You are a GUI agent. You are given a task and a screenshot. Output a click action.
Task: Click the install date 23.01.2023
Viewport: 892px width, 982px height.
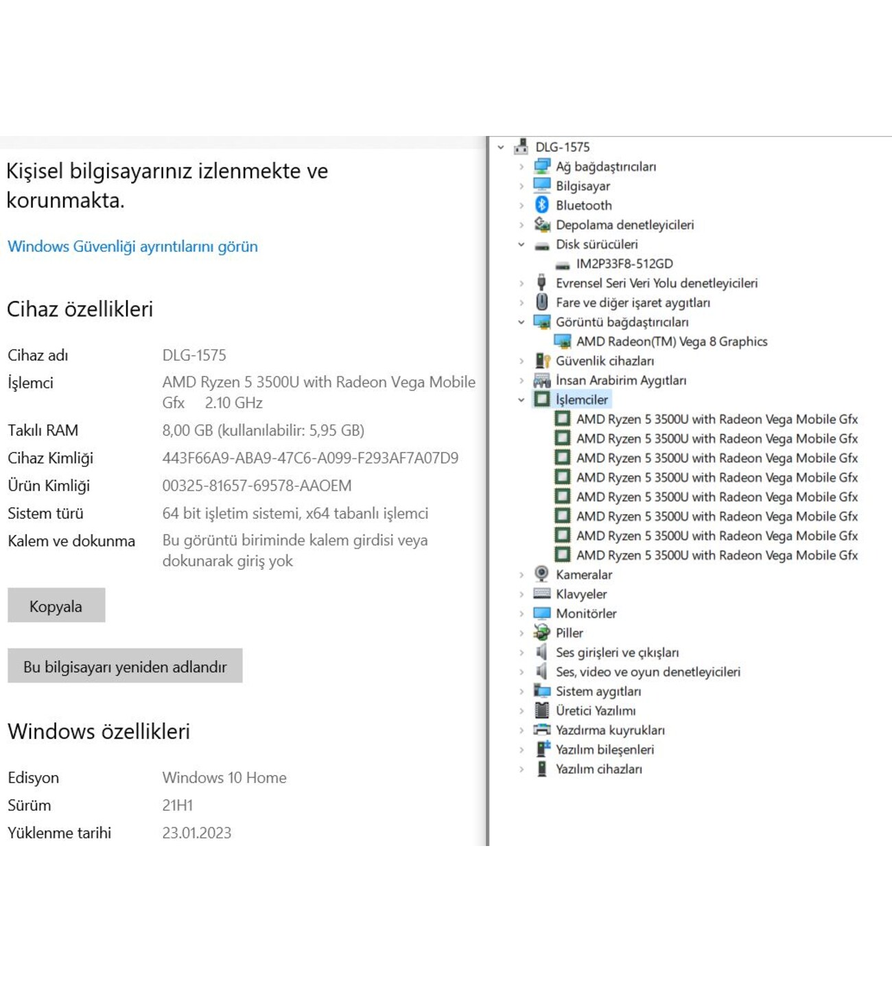(x=196, y=832)
